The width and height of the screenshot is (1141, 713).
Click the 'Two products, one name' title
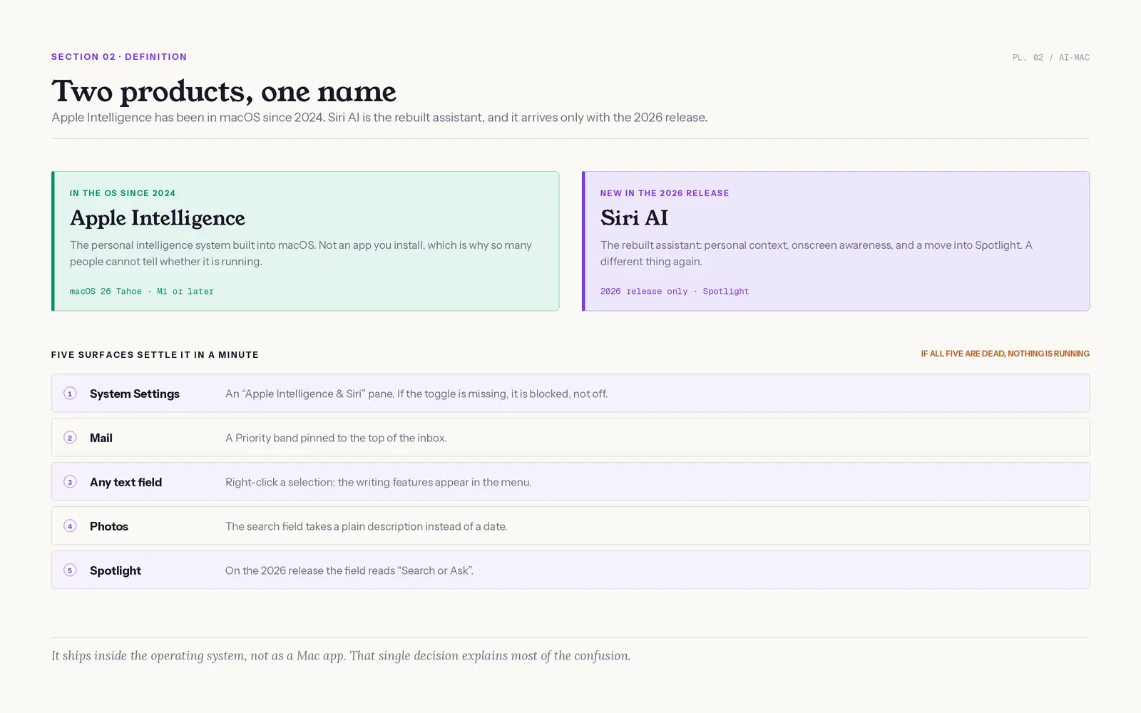click(x=224, y=91)
